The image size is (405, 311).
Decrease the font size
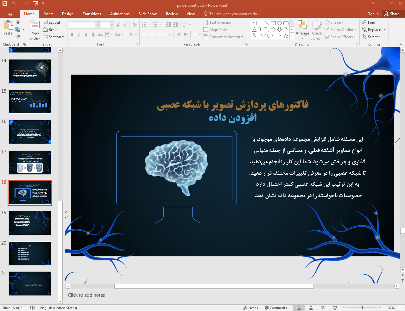point(125,25)
